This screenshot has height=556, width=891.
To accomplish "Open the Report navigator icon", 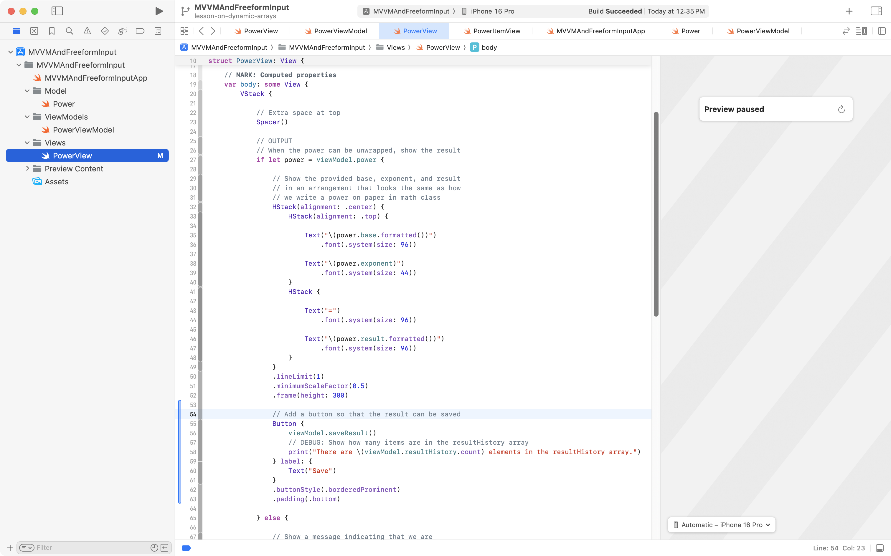I will click(x=158, y=31).
